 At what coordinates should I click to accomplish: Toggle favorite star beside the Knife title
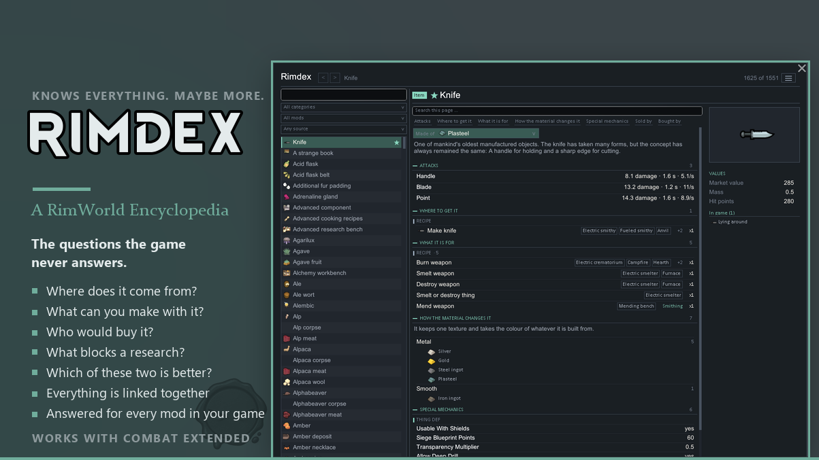434,96
